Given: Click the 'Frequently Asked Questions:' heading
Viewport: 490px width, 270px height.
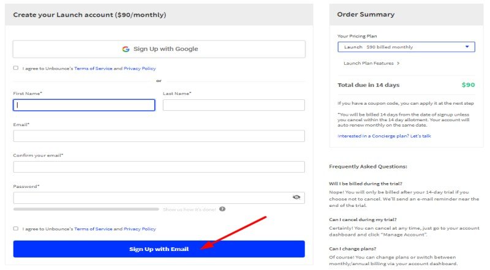Looking at the screenshot, I should coord(368,167).
